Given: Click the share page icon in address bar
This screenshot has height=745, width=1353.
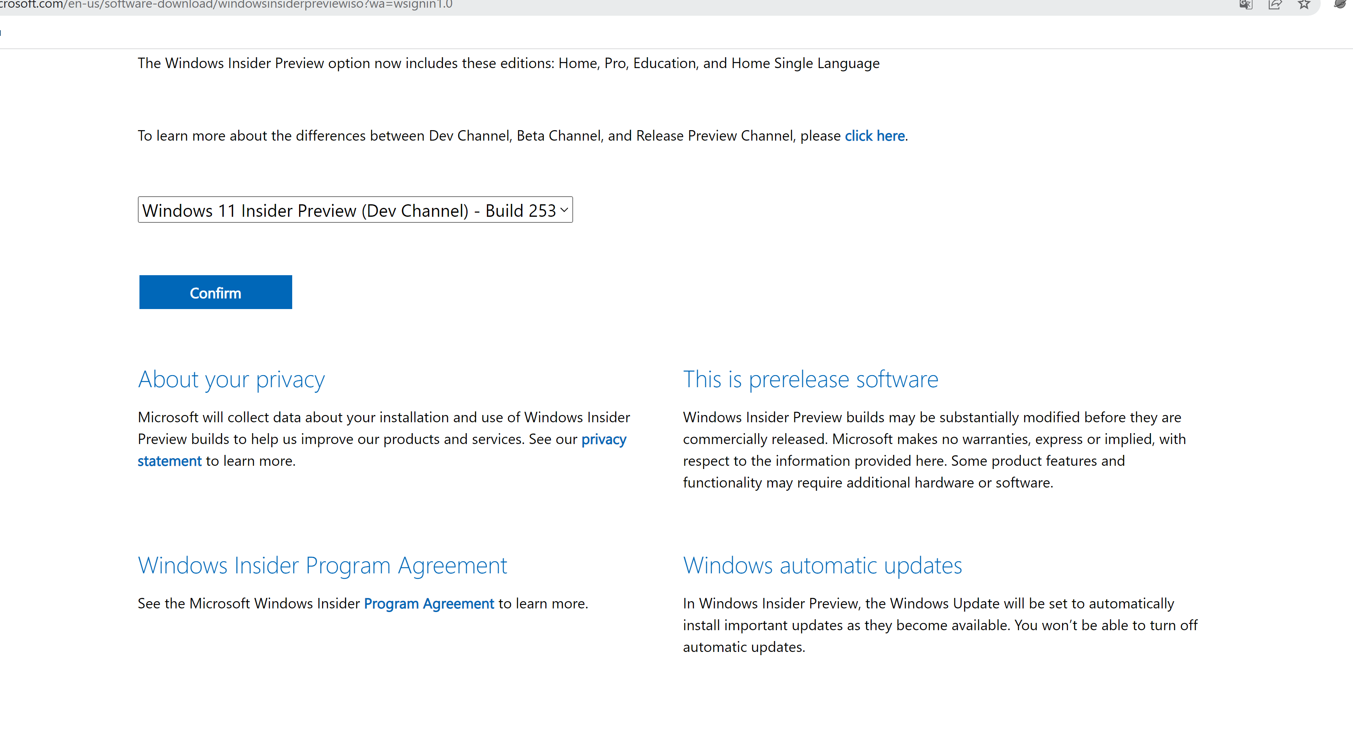Looking at the screenshot, I should point(1275,5).
